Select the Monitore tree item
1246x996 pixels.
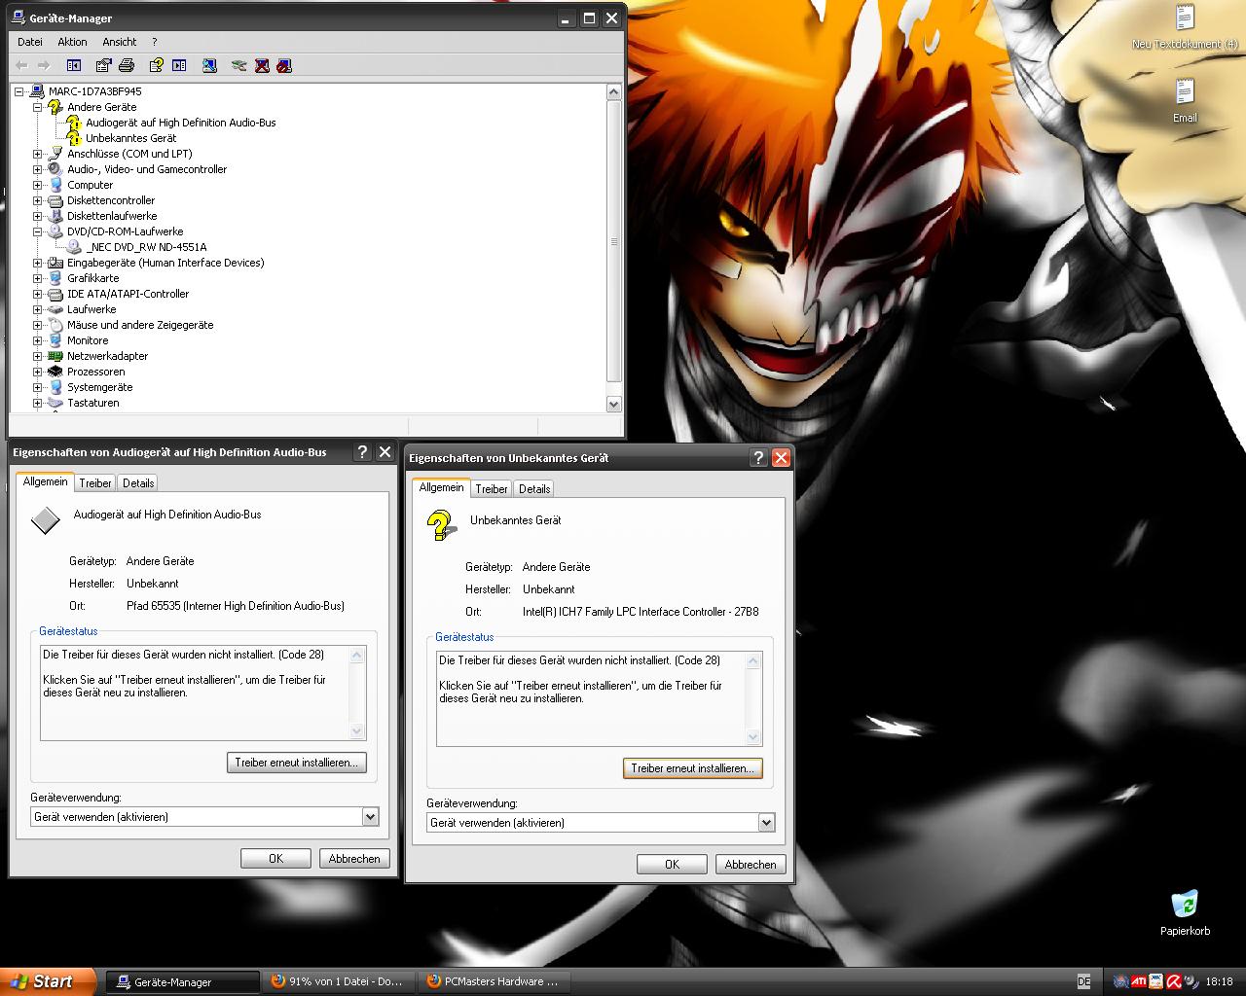point(88,340)
